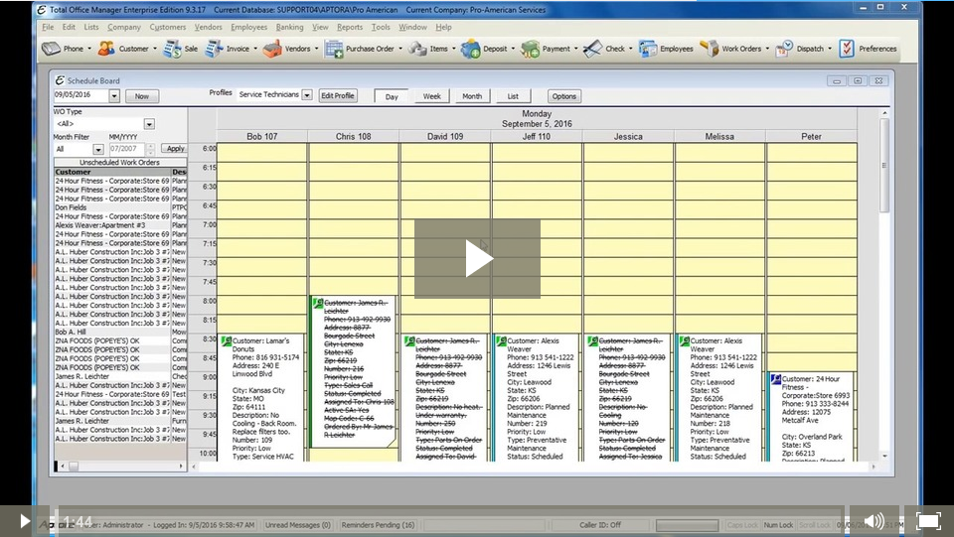
Task: Open the Preferences toolbar icon
Action: click(x=847, y=49)
